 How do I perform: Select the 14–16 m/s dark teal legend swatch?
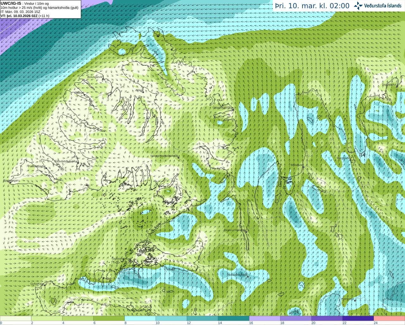pos(234,318)
